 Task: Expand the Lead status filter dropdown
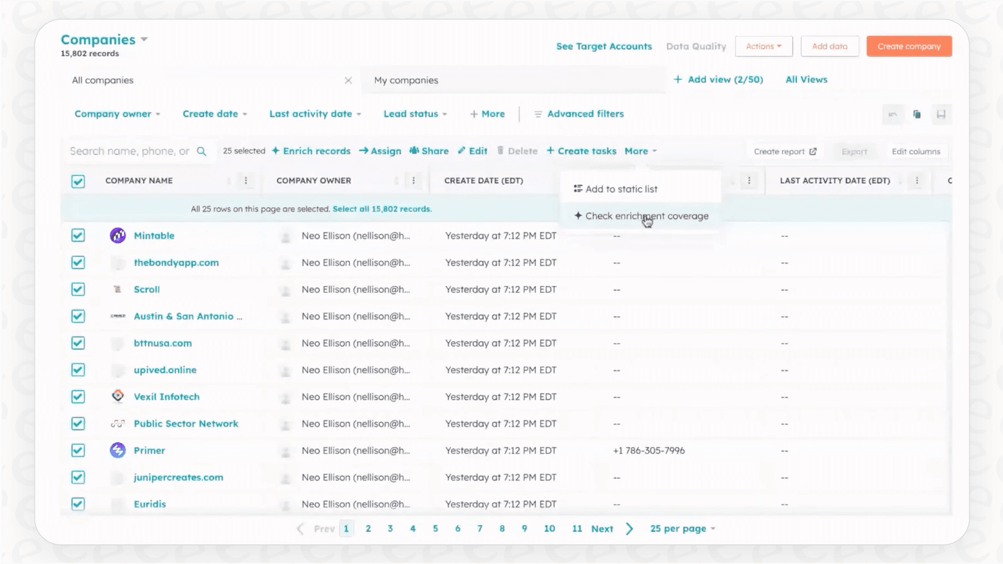pos(415,113)
